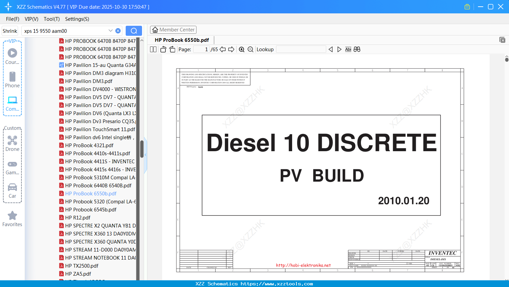Click the Shrink button

[10, 31]
